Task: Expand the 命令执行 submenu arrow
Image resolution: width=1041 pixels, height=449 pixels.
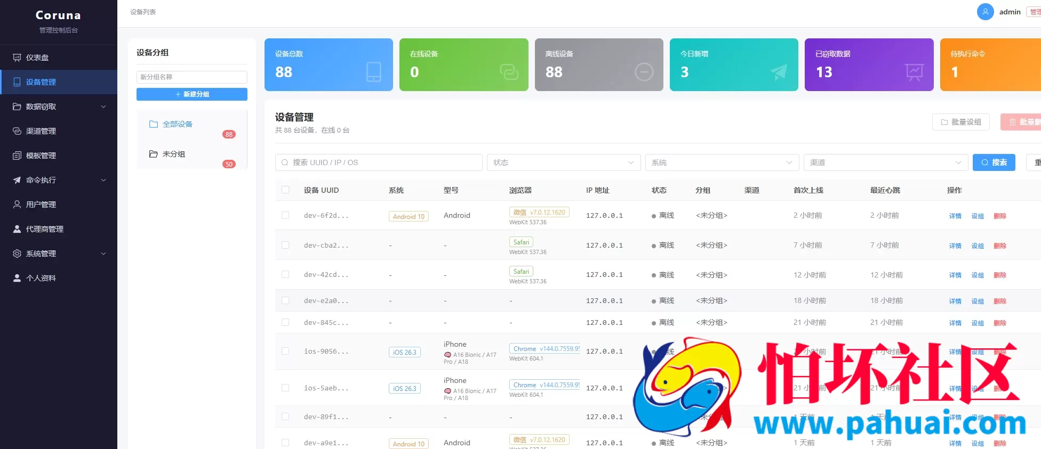Action: pyautogui.click(x=103, y=180)
